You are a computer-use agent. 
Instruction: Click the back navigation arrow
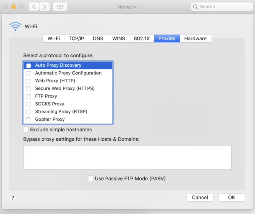pos(33,7)
